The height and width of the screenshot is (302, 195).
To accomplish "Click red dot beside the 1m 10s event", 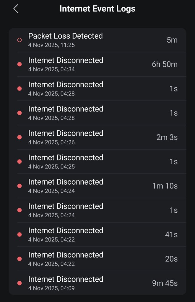I will coord(19,186).
